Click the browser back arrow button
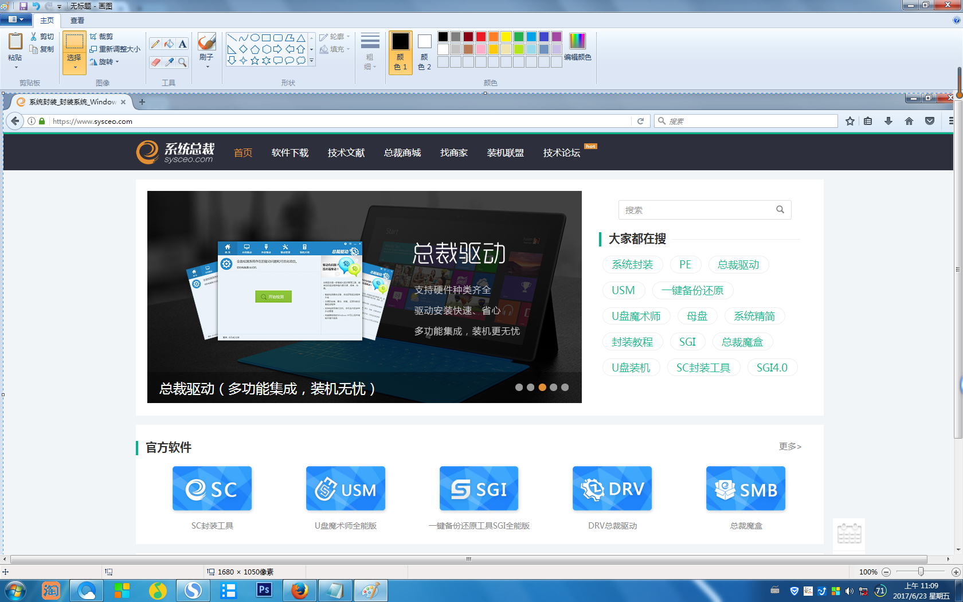This screenshot has width=963, height=602. (x=15, y=121)
